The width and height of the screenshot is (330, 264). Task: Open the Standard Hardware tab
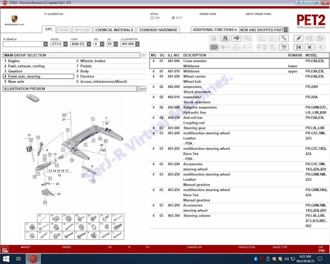[x=158, y=30]
